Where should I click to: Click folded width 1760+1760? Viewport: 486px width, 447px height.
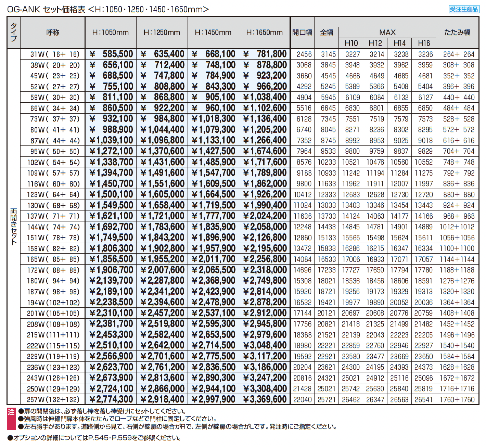[x=457, y=399]
